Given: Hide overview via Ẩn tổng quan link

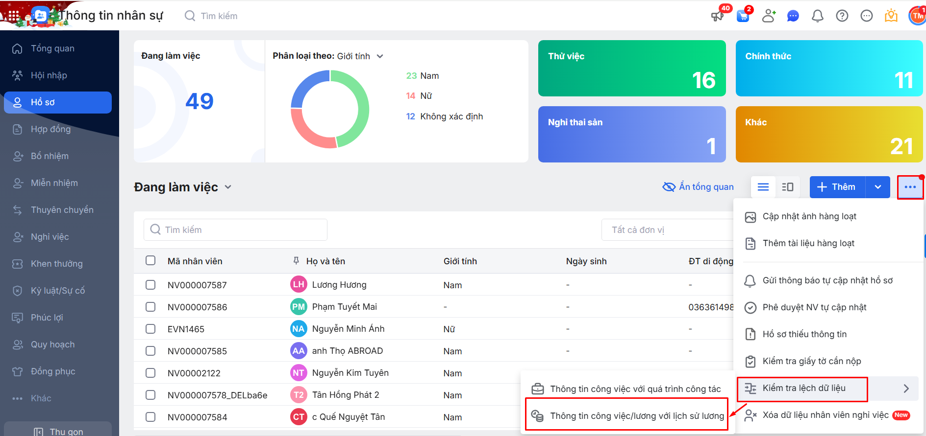Looking at the screenshot, I should [x=698, y=187].
